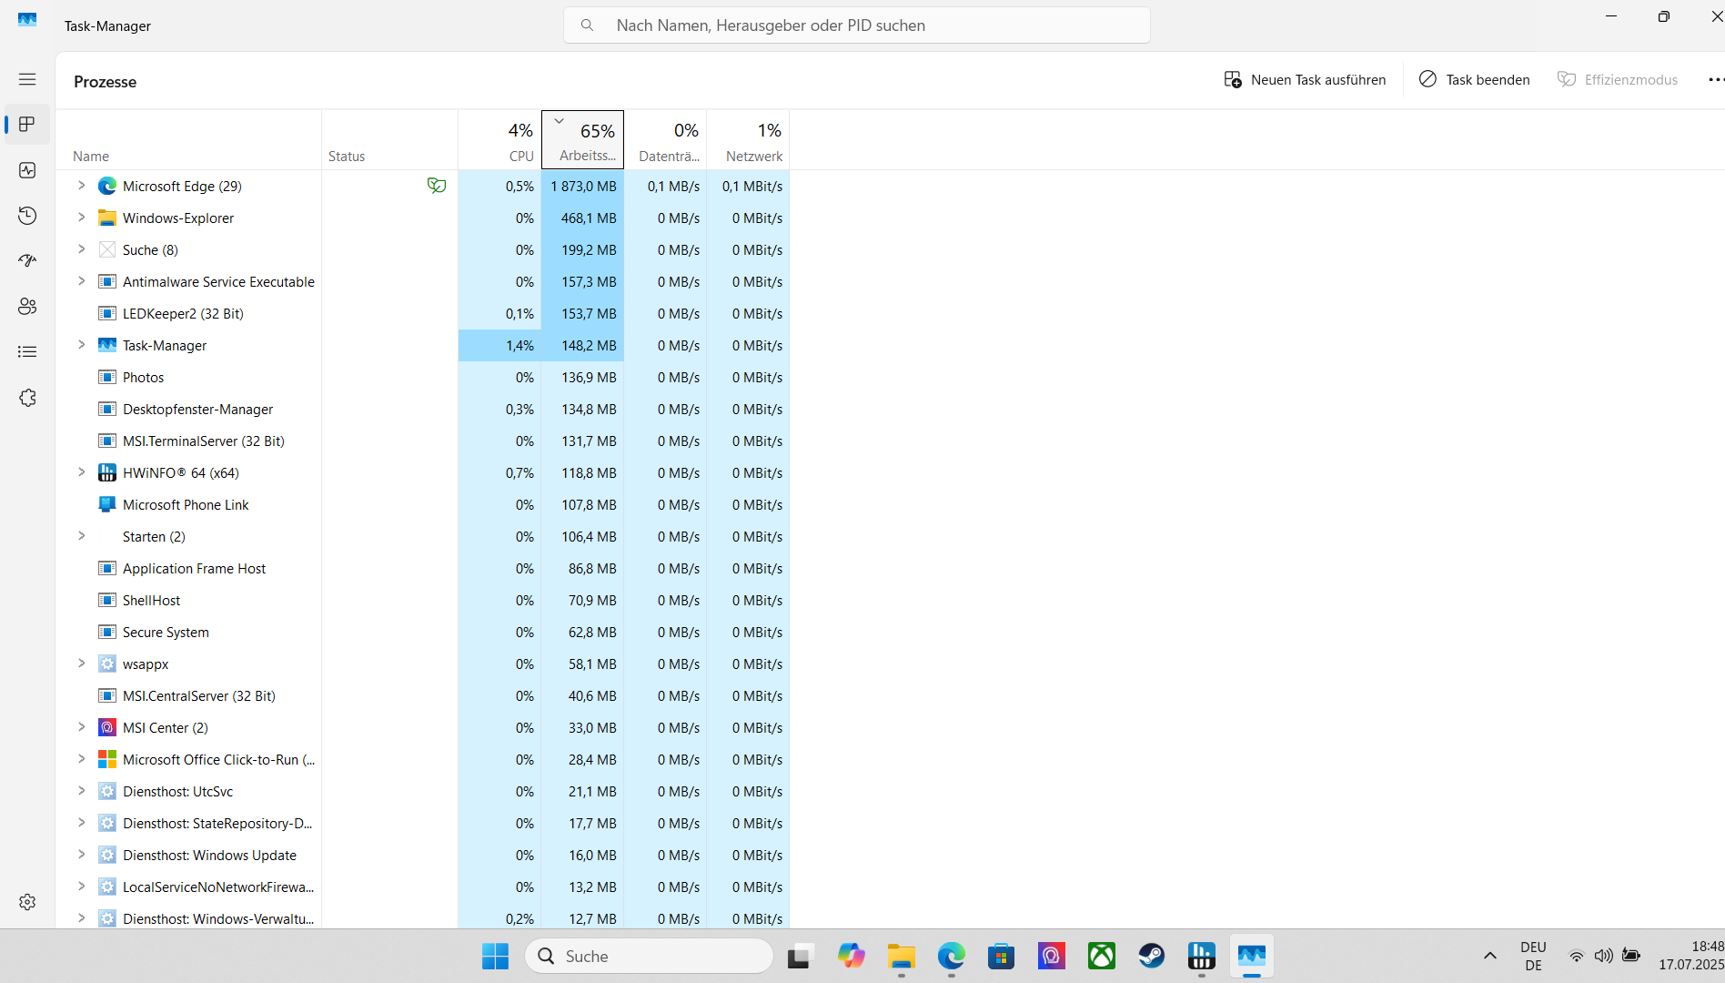Select the Microsoft Phone Link row
Image resolution: width=1725 pixels, height=983 pixels.
point(423,504)
